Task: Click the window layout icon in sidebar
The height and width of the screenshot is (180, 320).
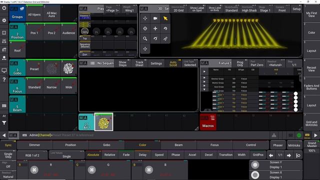Action: 4,33
